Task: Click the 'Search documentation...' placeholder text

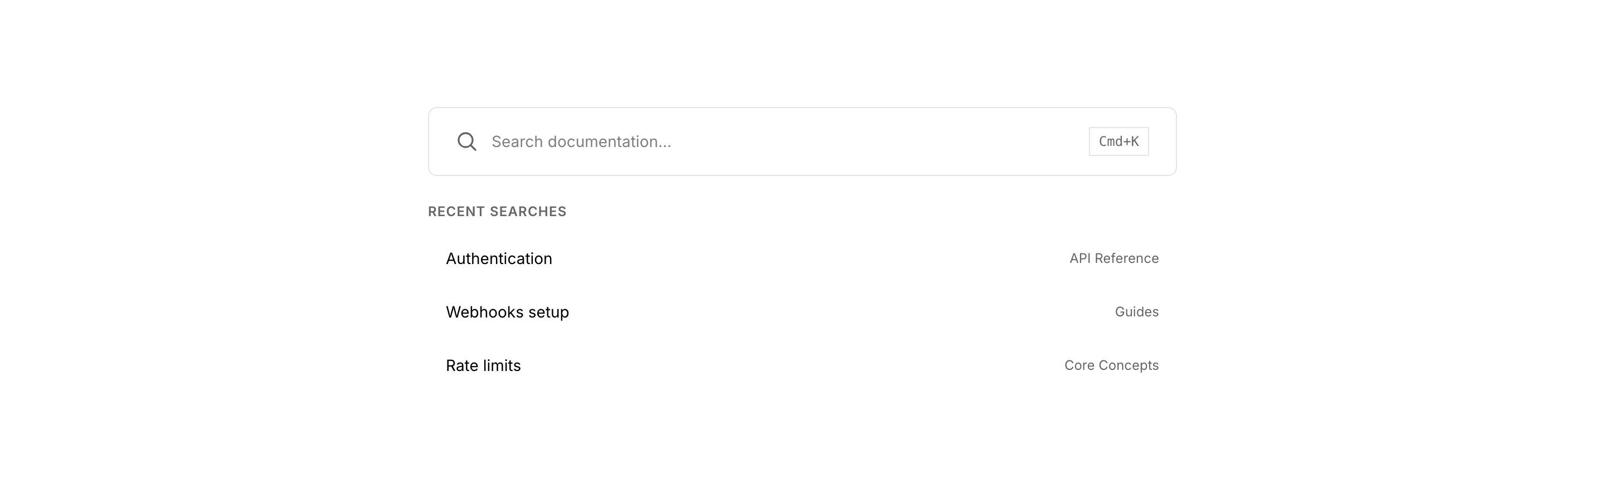Action: point(581,142)
